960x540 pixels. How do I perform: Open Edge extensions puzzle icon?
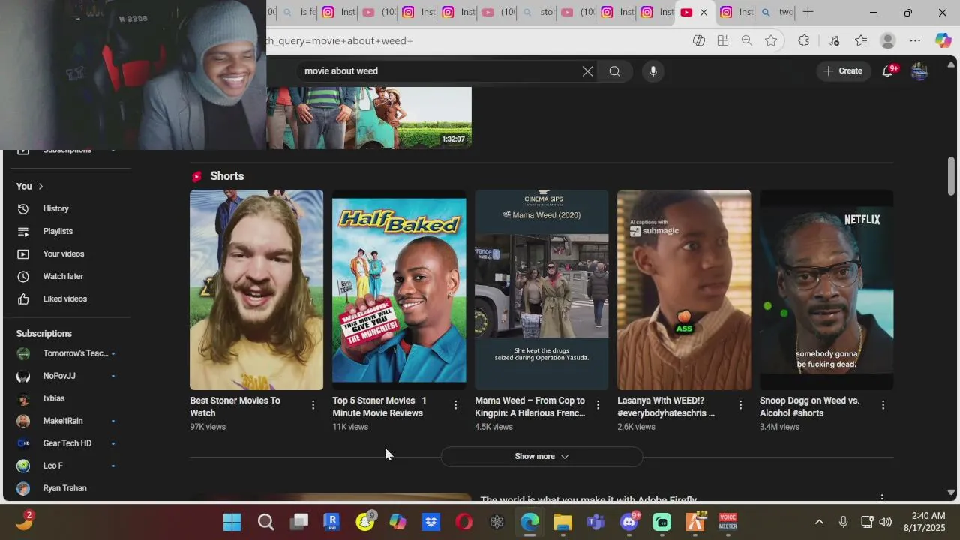pos(804,40)
